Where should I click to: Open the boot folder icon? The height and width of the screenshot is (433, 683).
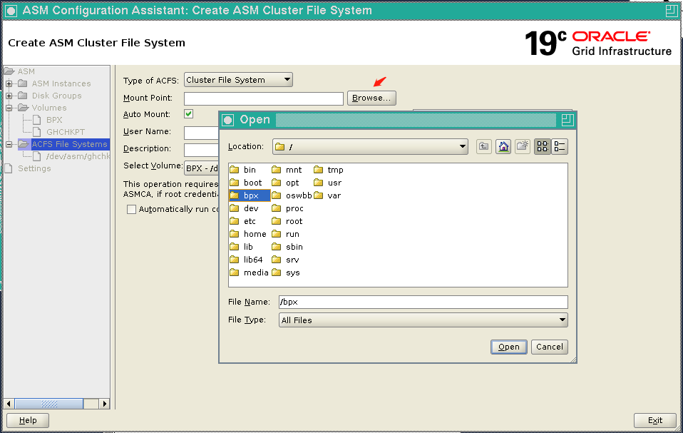click(x=234, y=182)
